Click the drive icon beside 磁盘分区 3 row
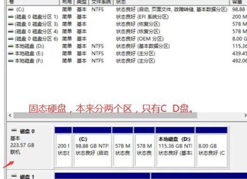The image size is (247, 179). pos(11,24)
